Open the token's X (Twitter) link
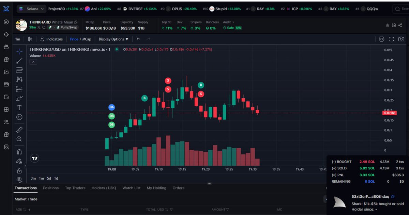Viewport: 409px width, 215px height. (39, 27)
